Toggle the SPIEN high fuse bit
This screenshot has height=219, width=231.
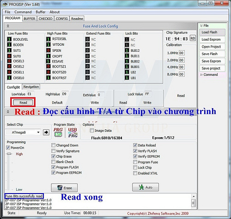point(49,50)
